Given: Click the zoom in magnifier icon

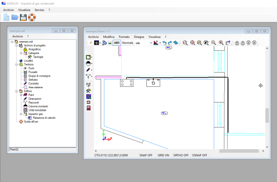Looking at the screenshot, I should [221, 42].
